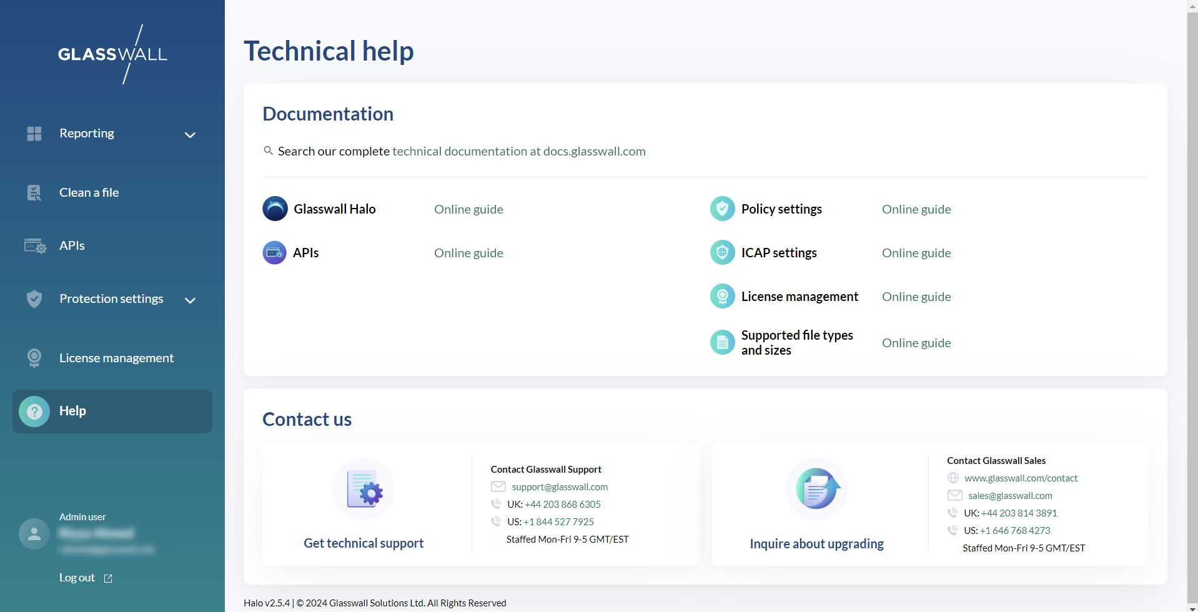Expand the Protection settings chevron

(190, 300)
